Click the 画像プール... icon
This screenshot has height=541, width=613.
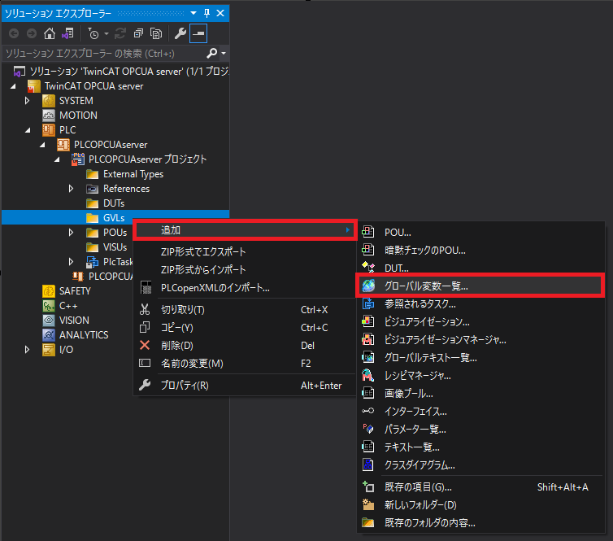tap(367, 393)
